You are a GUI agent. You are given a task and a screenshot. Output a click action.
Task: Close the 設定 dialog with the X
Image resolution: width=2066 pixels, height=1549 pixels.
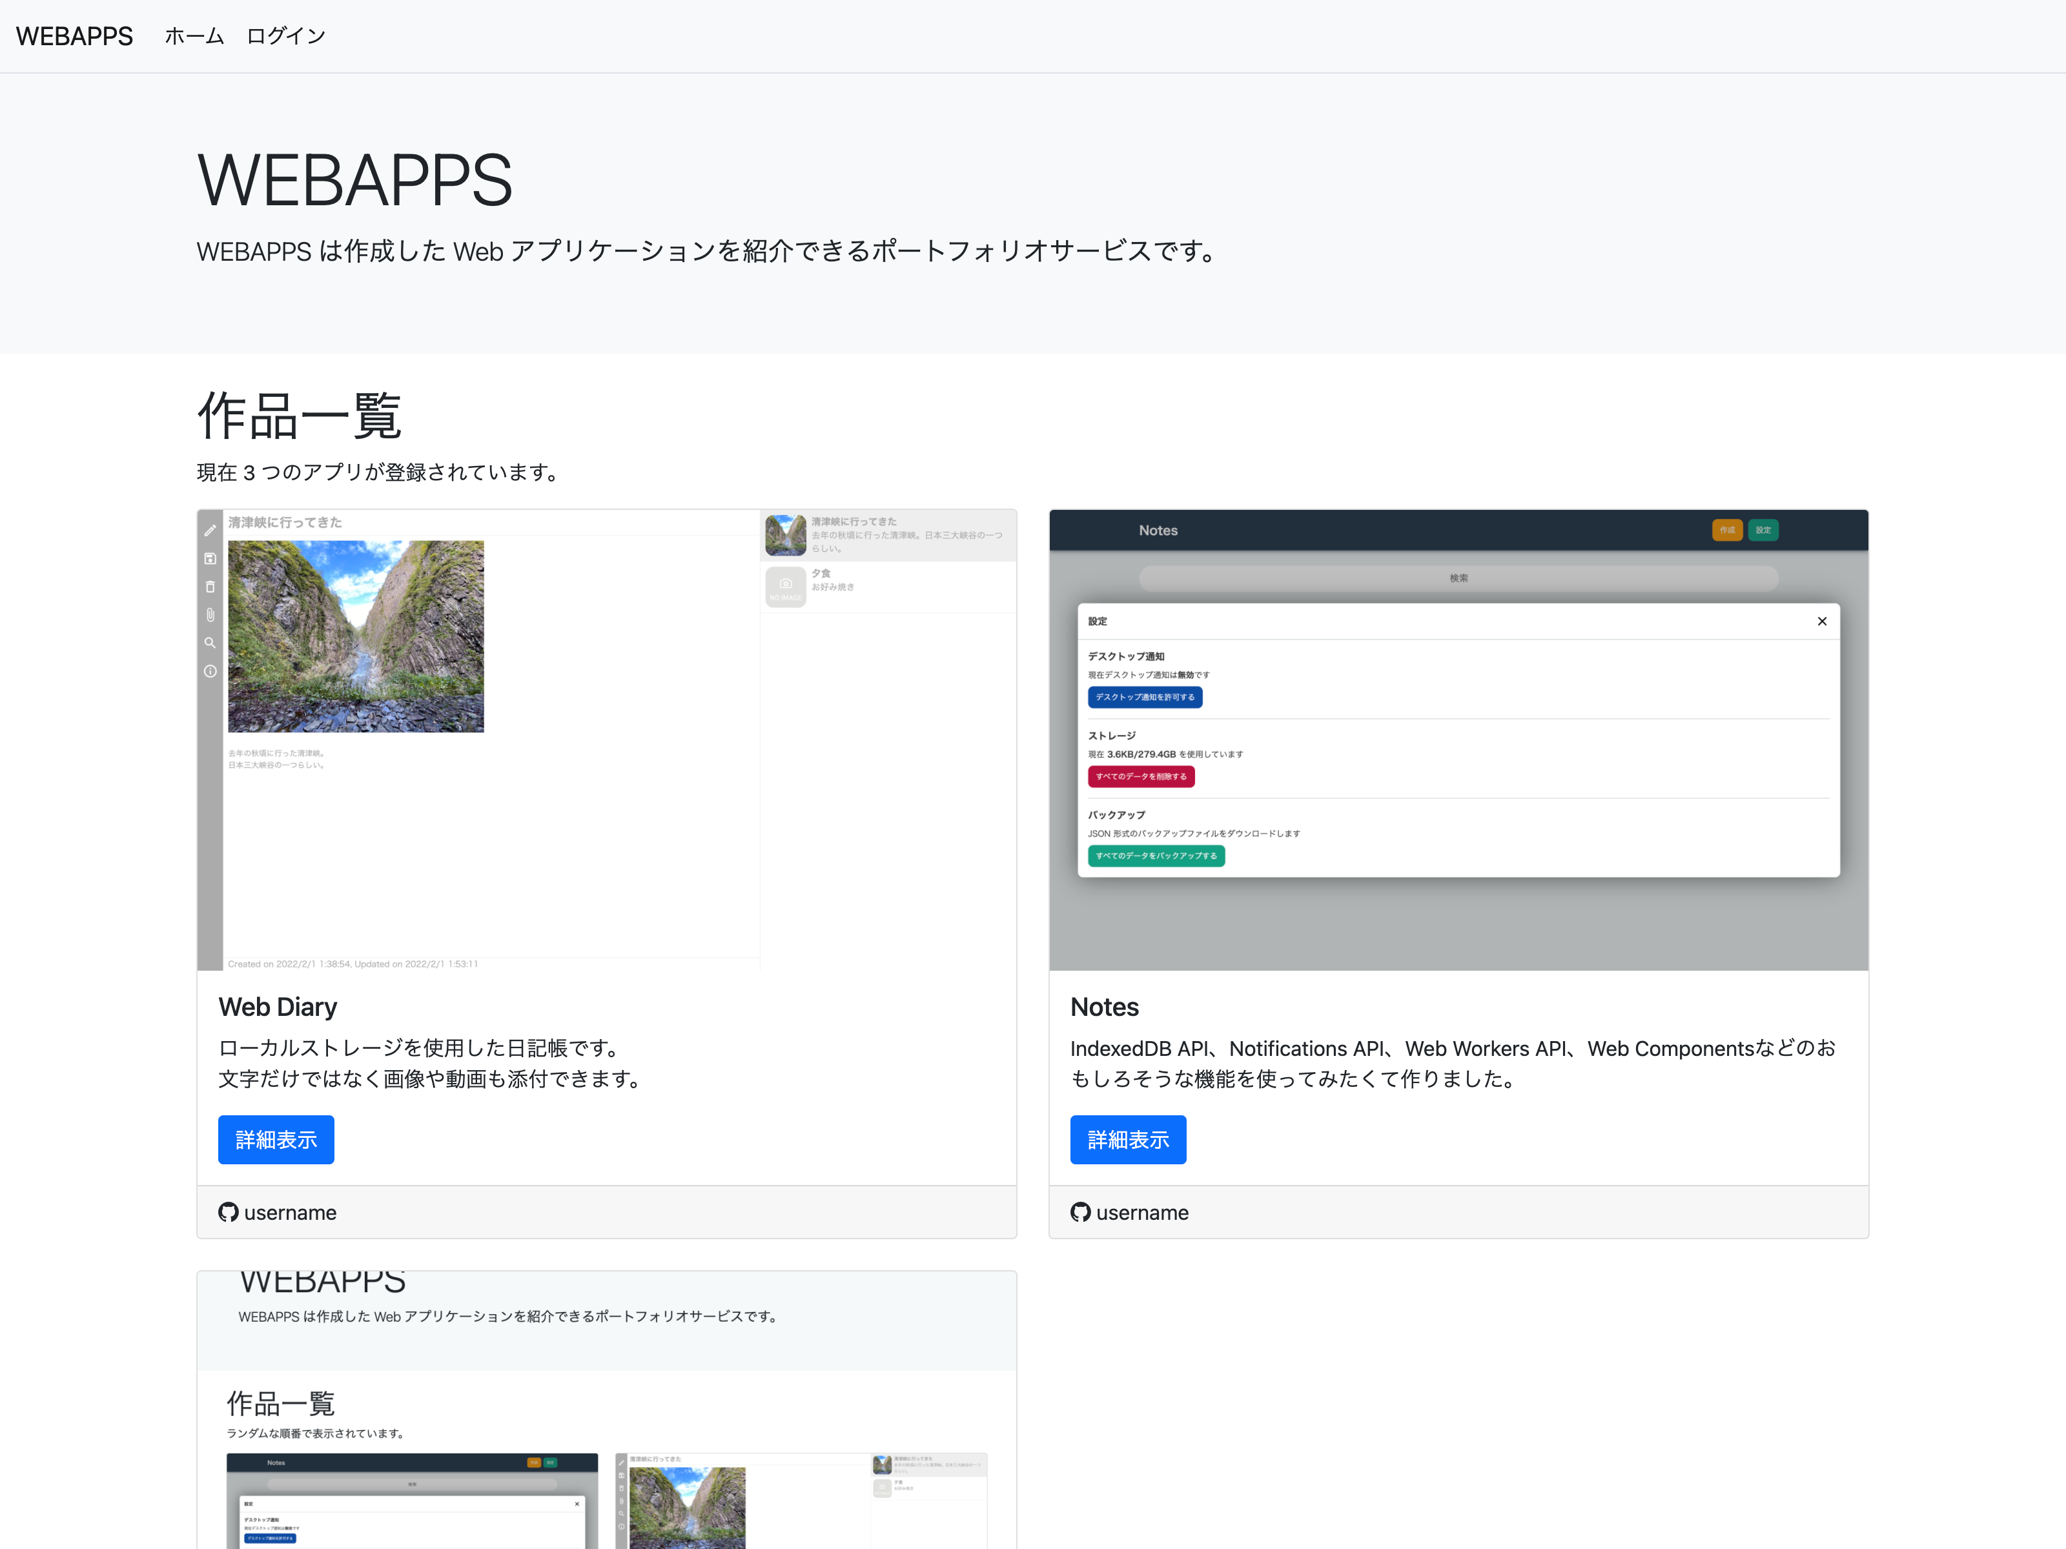(1822, 621)
